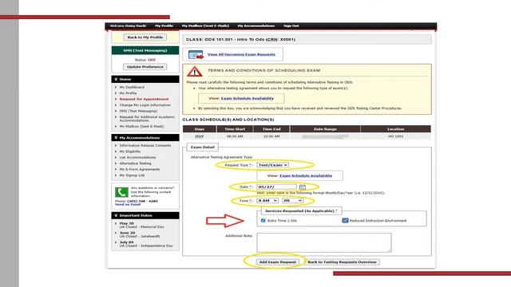511x287 pixels.
Task: Click Sign Out in top bar
Action: click(x=291, y=26)
